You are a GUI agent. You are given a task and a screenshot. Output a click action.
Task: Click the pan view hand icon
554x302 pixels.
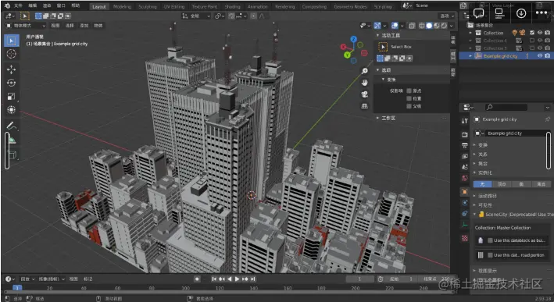tap(365, 83)
